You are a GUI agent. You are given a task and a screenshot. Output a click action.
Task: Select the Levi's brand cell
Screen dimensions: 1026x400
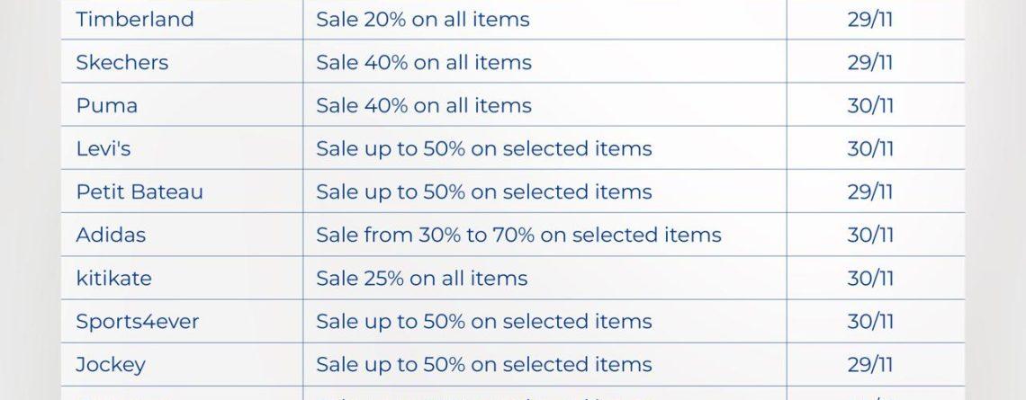click(x=103, y=148)
